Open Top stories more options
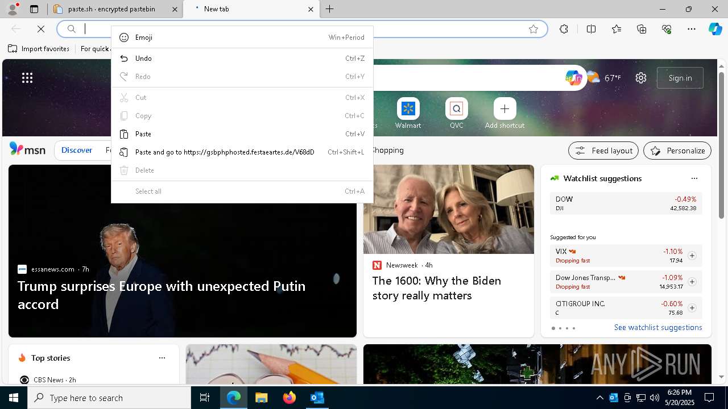 (x=162, y=358)
